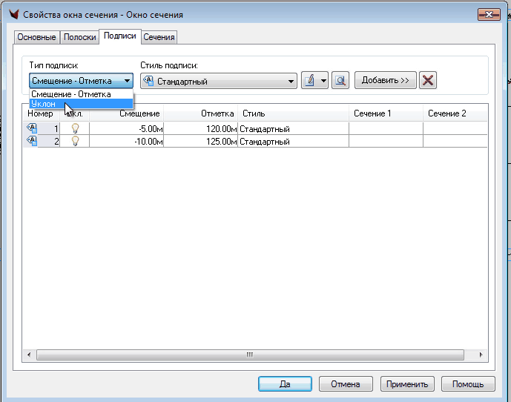Open the Полоски tab
The height and width of the screenshot is (402, 511).
pos(80,37)
